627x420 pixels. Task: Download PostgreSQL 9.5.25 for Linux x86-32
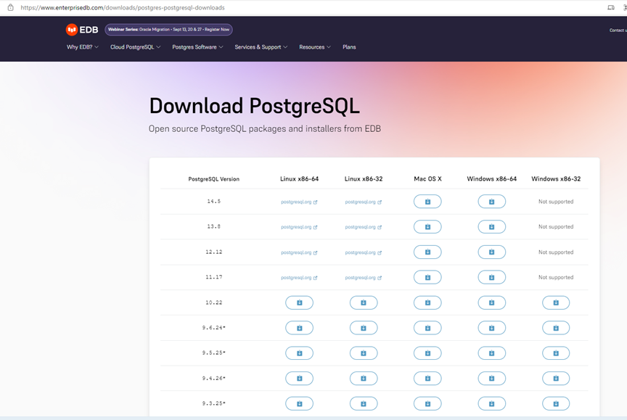(x=364, y=353)
